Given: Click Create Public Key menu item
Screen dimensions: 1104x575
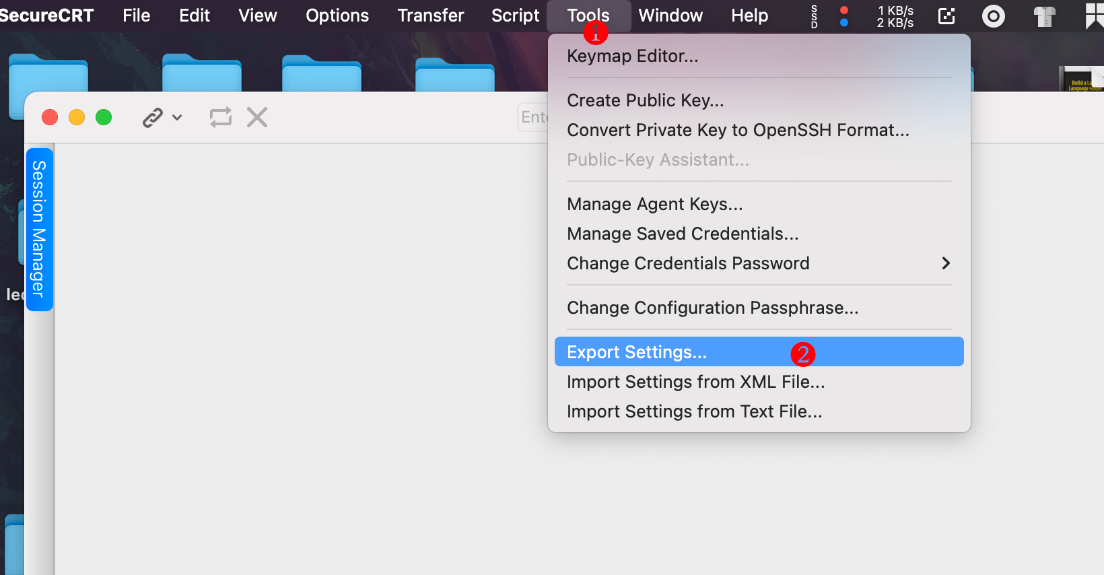Looking at the screenshot, I should pyautogui.click(x=646, y=100).
